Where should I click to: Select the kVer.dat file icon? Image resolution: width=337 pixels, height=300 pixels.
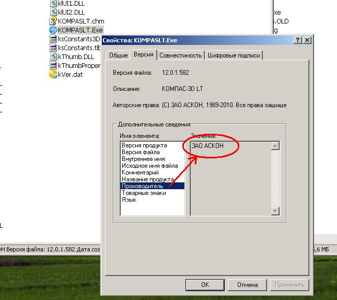[x=53, y=74]
